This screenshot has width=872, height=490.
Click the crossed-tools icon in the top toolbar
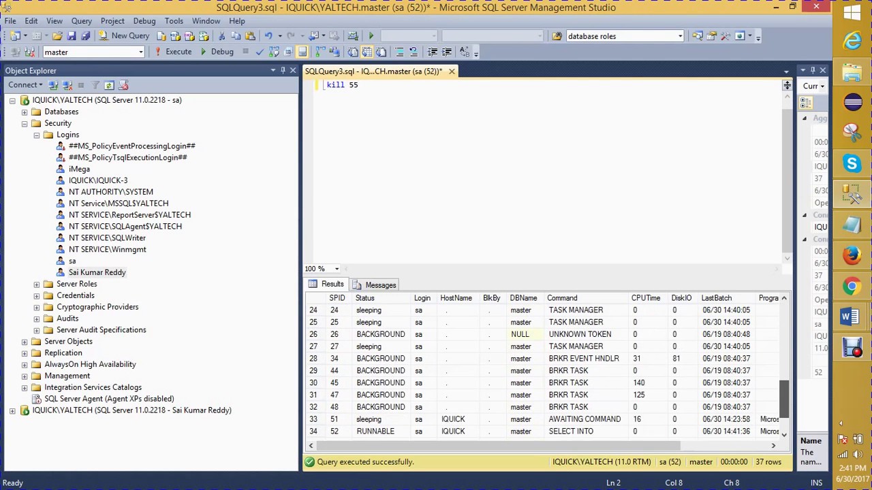(x=726, y=36)
